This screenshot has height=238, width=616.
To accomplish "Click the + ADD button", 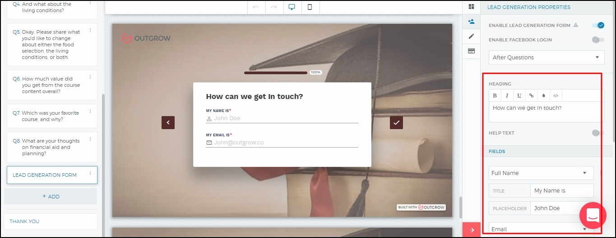I will (x=51, y=197).
